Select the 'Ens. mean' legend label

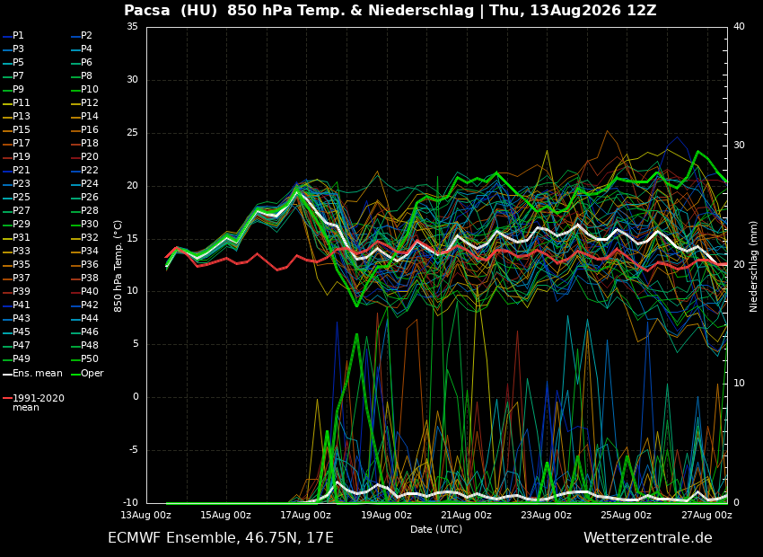point(38,374)
